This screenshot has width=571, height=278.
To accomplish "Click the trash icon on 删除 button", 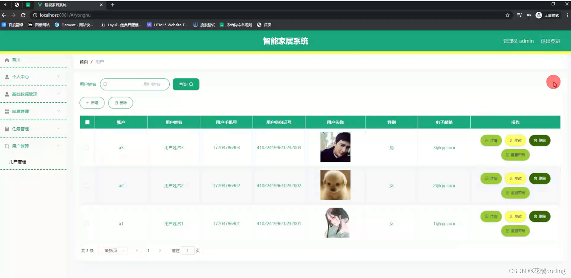I will pyautogui.click(x=116, y=103).
